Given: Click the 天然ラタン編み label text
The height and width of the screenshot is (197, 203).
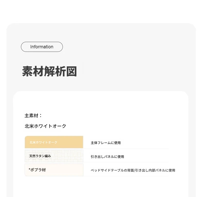Looking at the screenshot, I should coord(40,156).
